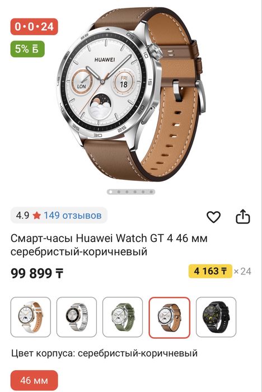Image resolution: width=262 pixels, height=392 pixels.
Task: Tap the 99 899 ₸ price
Action: coord(37,273)
